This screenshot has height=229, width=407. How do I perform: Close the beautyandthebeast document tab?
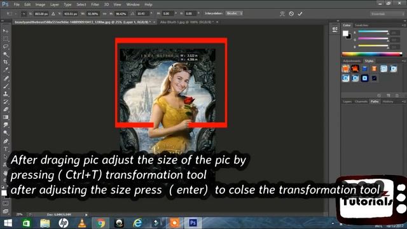154,22
